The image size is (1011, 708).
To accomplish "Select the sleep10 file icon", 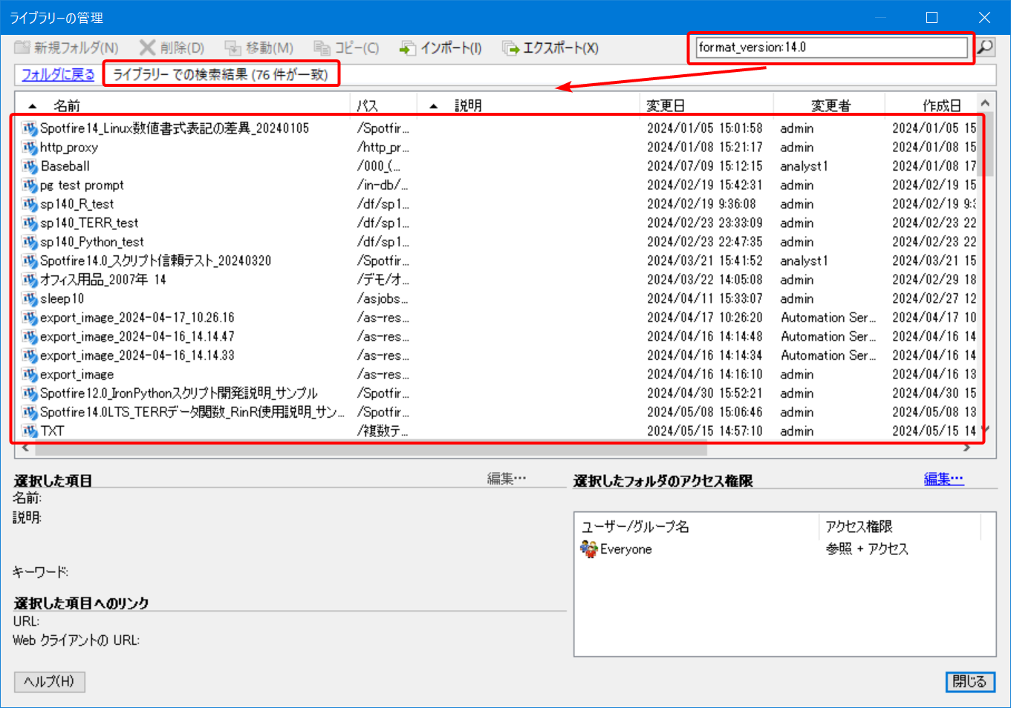I will pos(30,298).
